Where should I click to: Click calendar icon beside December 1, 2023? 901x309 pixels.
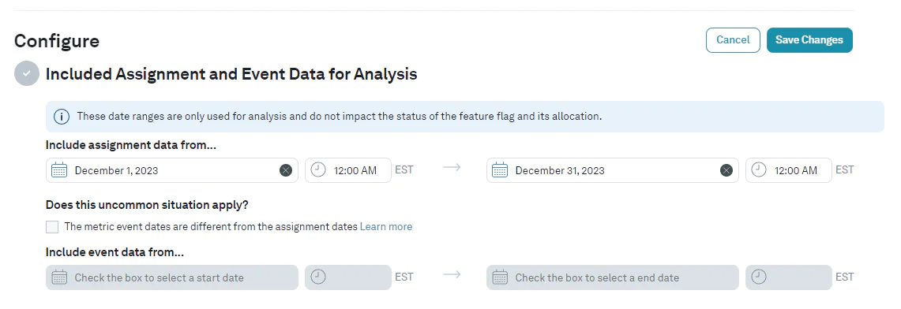click(x=59, y=170)
